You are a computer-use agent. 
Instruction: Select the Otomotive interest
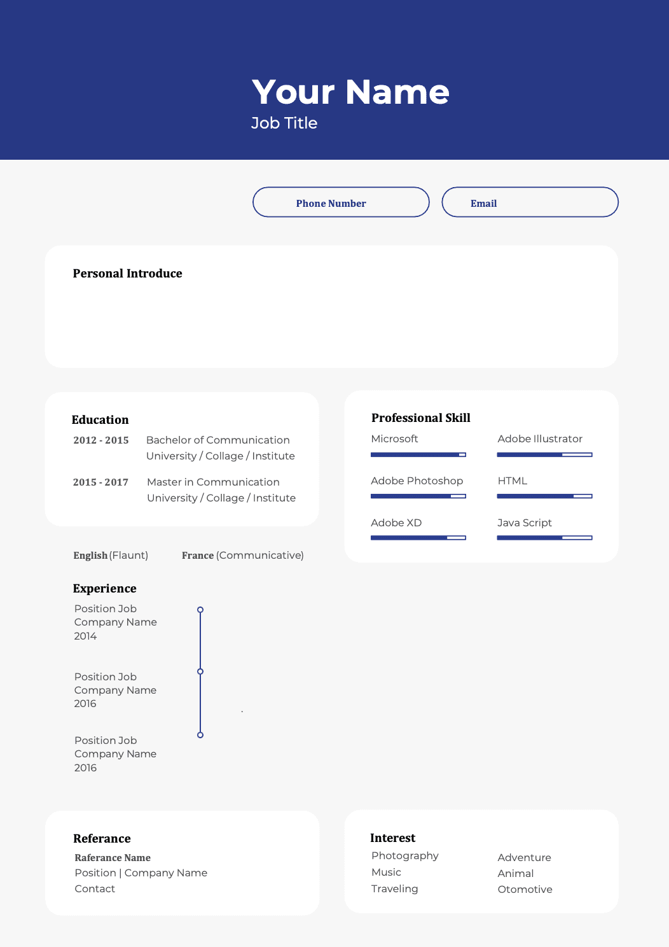pos(525,889)
